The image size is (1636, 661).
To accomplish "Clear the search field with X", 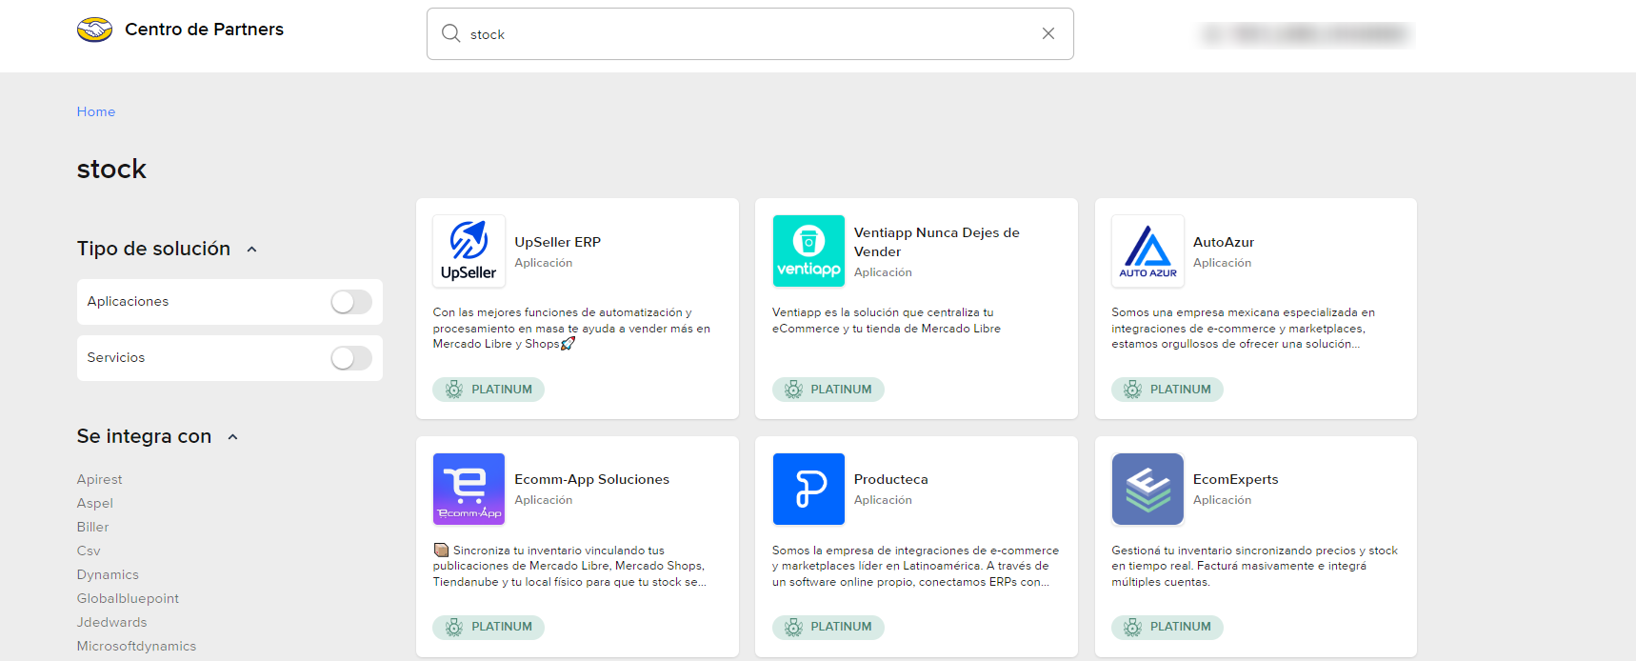I will pos(1047,33).
